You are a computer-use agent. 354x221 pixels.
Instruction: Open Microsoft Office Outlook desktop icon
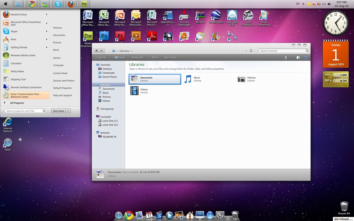(x=136, y=18)
